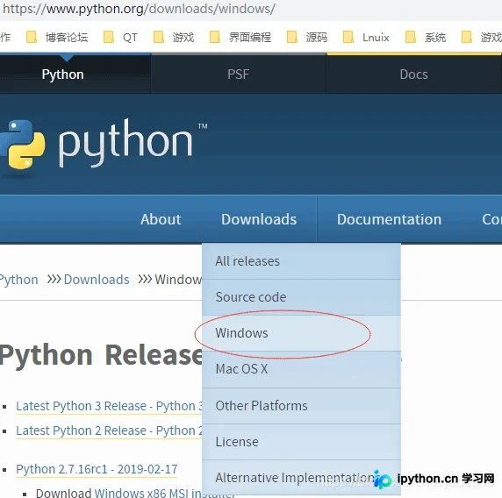Switch to the Docs top tab
Image resolution: width=502 pixels, height=498 pixels.
pyautogui.click(x=413, y=75)
